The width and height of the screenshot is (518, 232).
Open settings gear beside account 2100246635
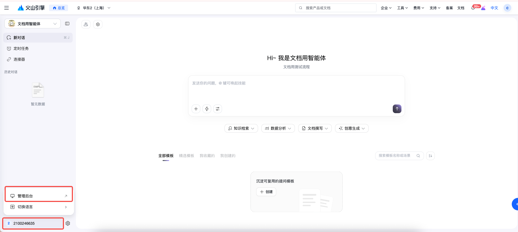coord(68,223)
